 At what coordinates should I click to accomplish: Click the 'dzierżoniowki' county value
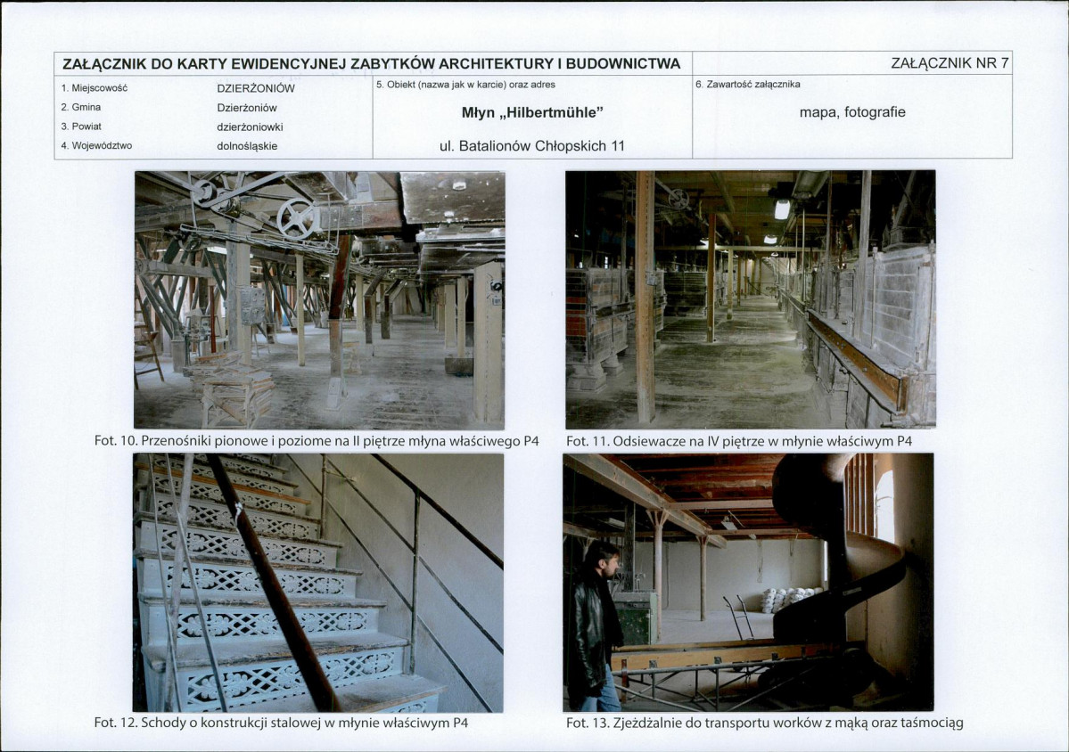[x=250, y=127]
